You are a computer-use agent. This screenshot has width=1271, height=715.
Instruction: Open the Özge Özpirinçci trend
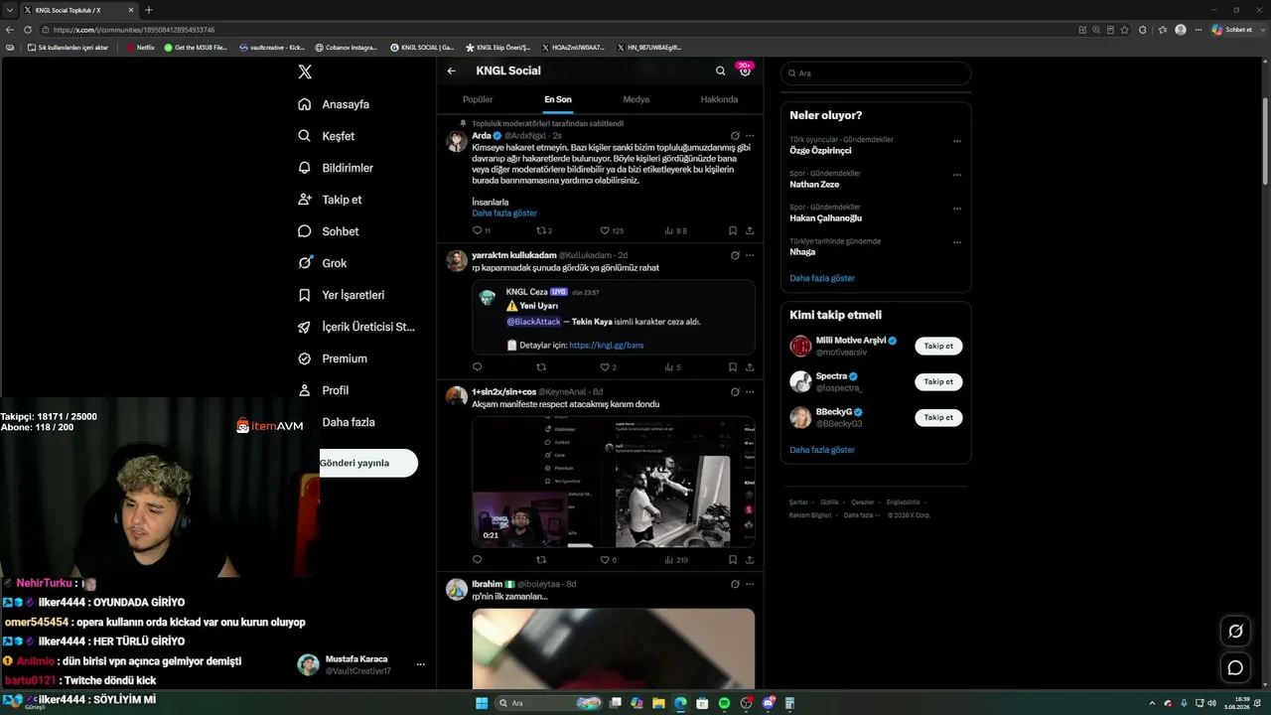click(820, 151)
